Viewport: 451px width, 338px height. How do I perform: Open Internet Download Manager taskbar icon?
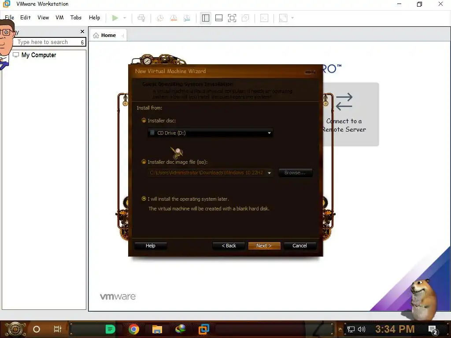[x=180, y=329]
